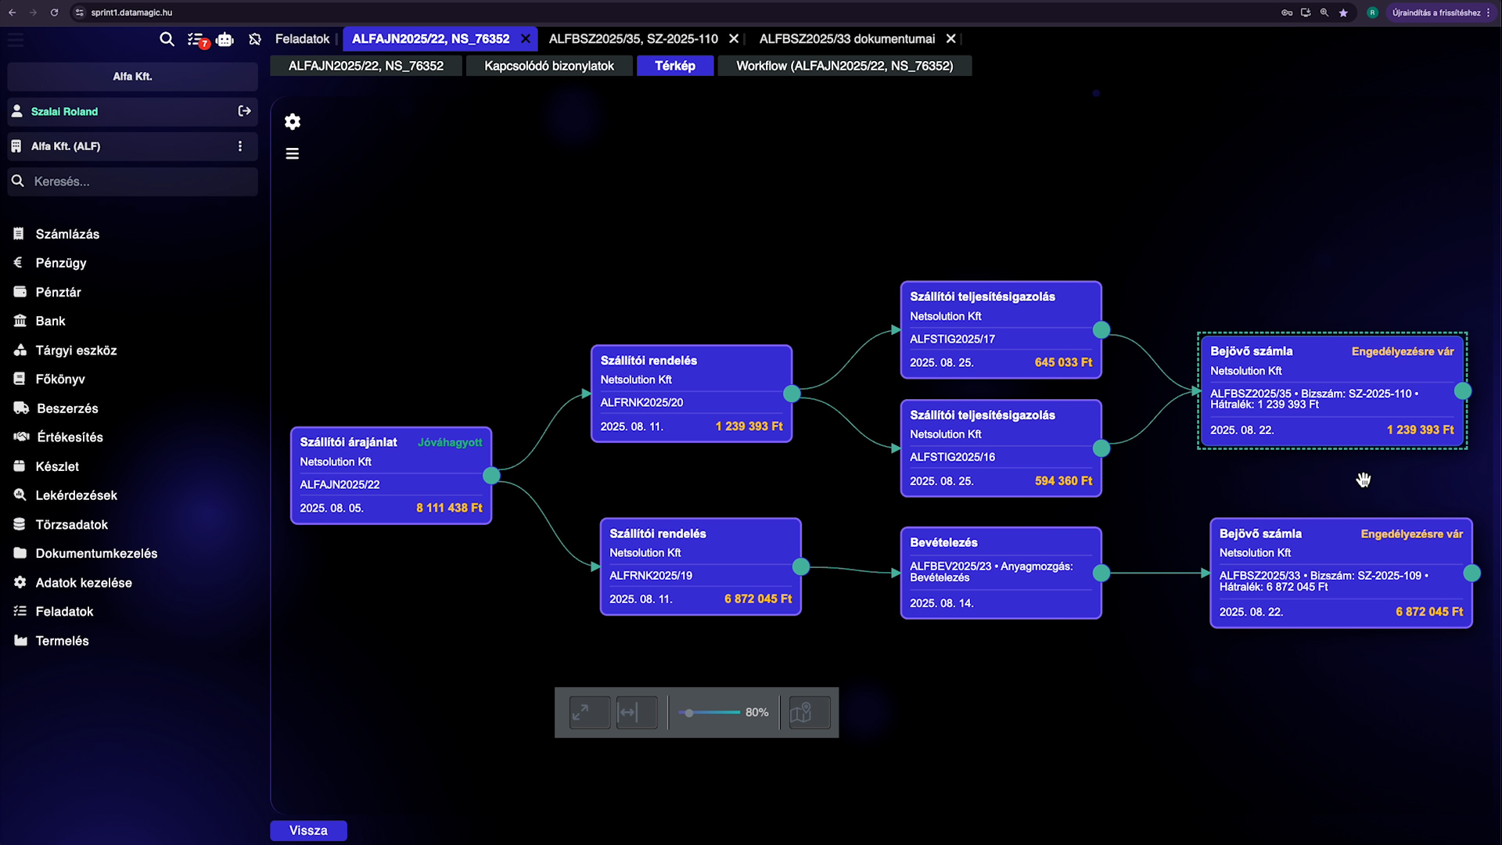The image size is (1502, 845).
Task: Expand the Számlázás sidebar section
Action: coord(67,234)
